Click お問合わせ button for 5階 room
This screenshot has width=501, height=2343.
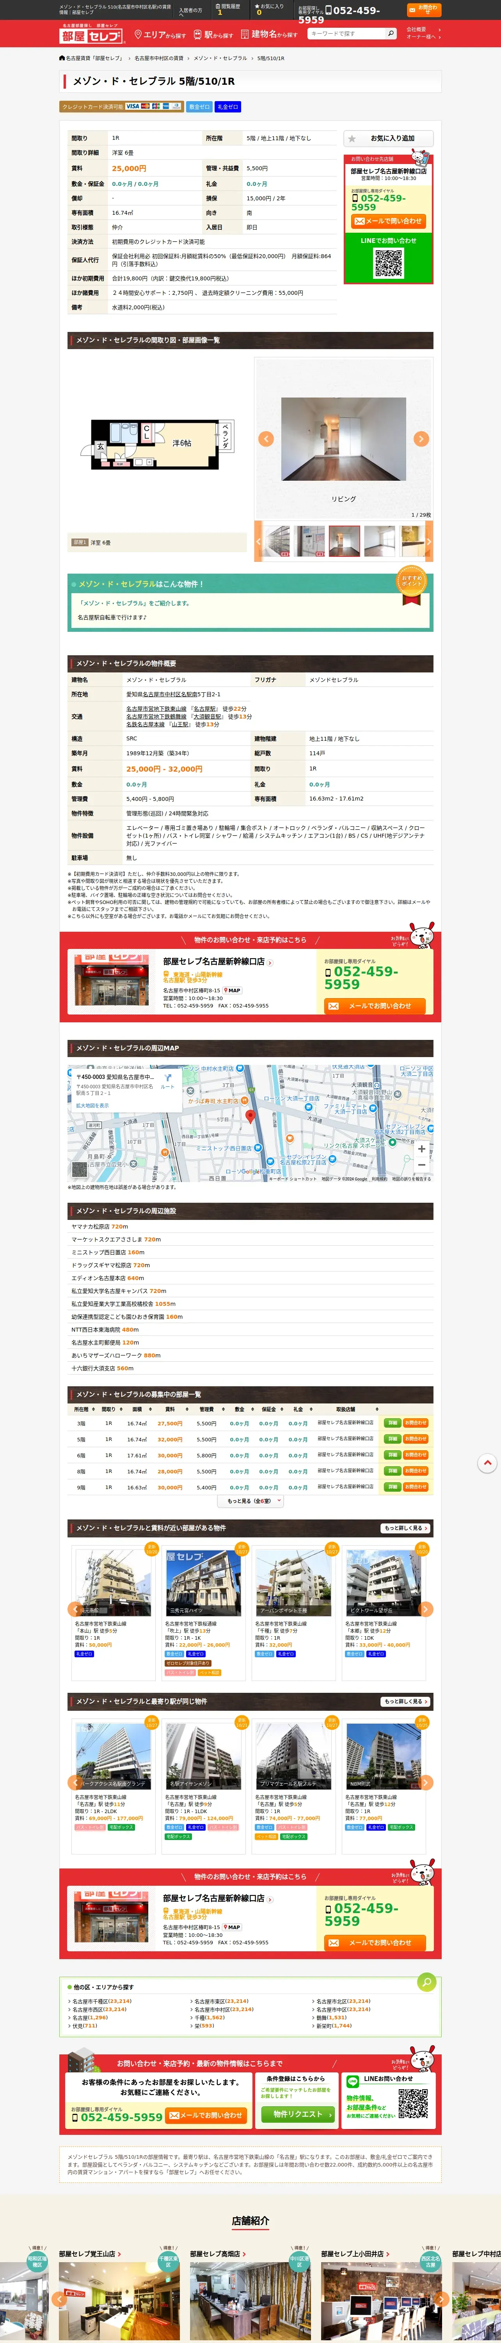[416, 1439]
